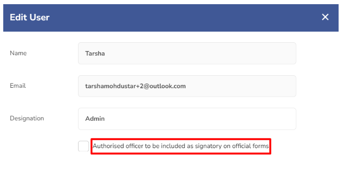Viewport: 340px width, 169px height.
Task: Click the Designation field label
Action: coord(27,118)
